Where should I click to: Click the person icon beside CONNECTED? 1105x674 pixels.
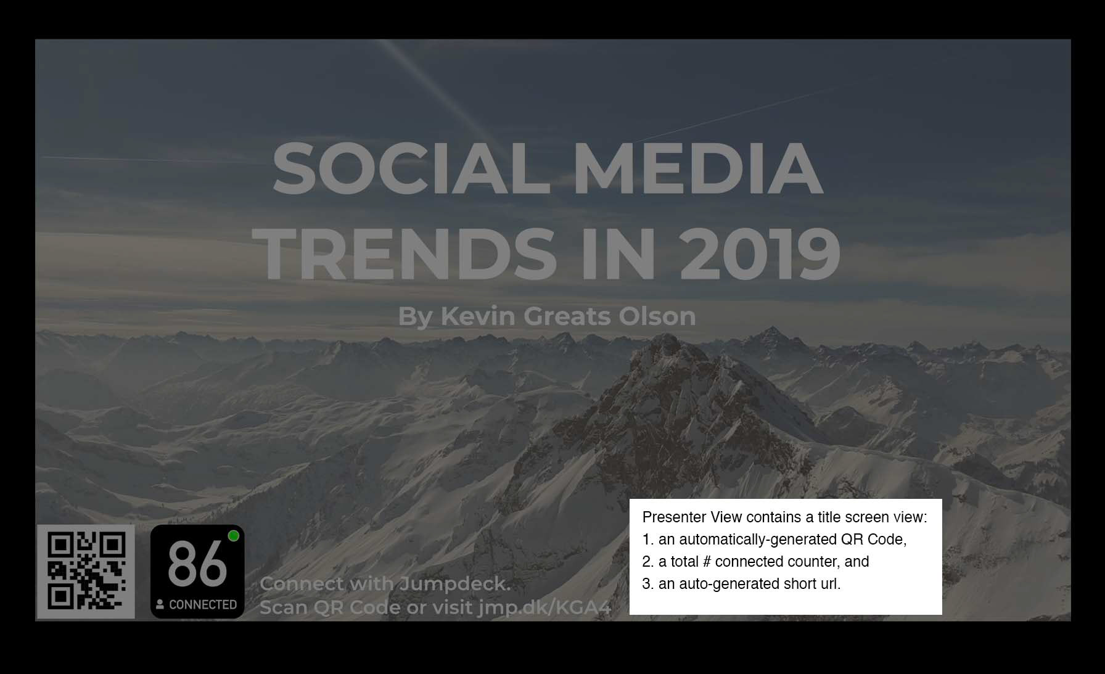(x=160, y=604)
